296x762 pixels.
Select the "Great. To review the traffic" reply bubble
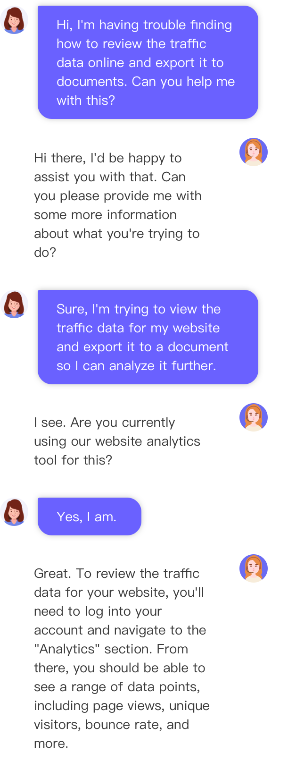pos(122,658)
